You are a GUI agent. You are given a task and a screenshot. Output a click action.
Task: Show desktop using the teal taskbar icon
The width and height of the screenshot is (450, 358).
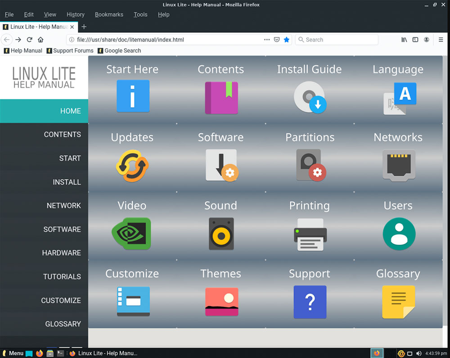[x=29, y=353]
